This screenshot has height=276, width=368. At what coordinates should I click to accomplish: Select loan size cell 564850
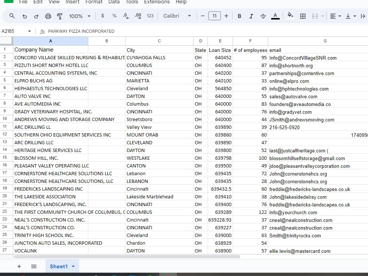[220, 88]
